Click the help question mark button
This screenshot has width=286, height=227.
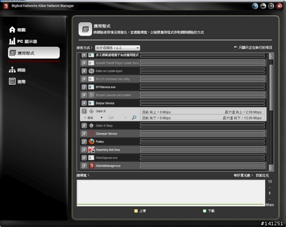tap(255, 6)
